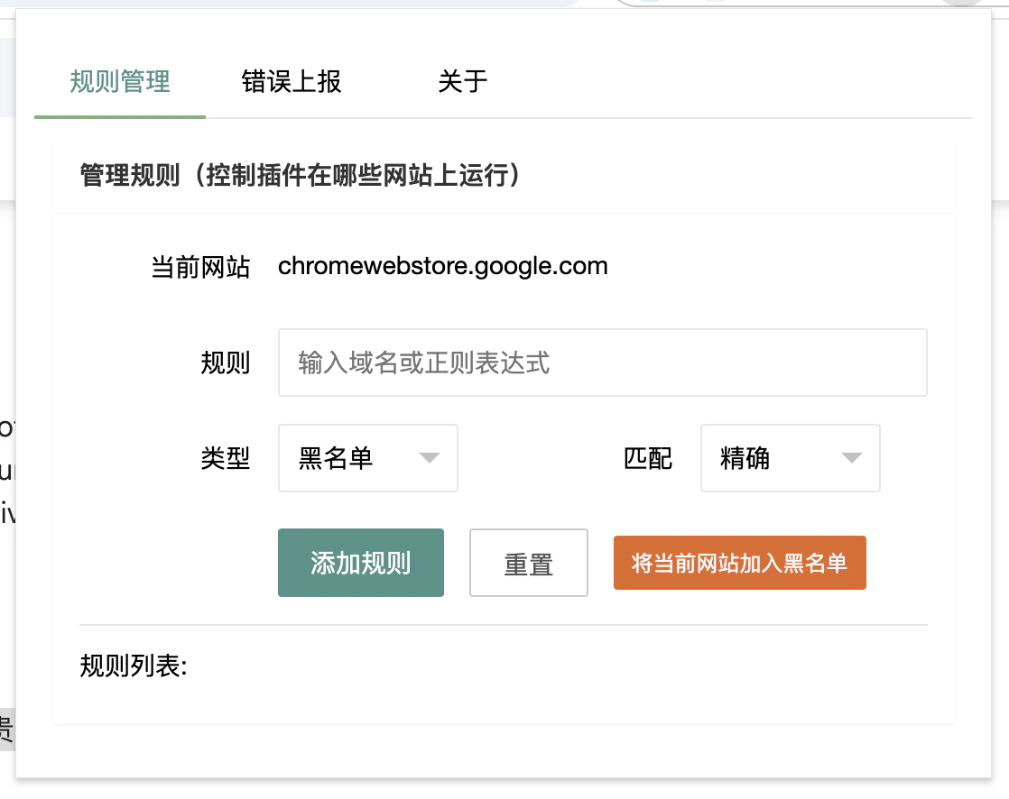Click the 当前网站 label
1009x799 pixels.
click(x=202, y=266)
